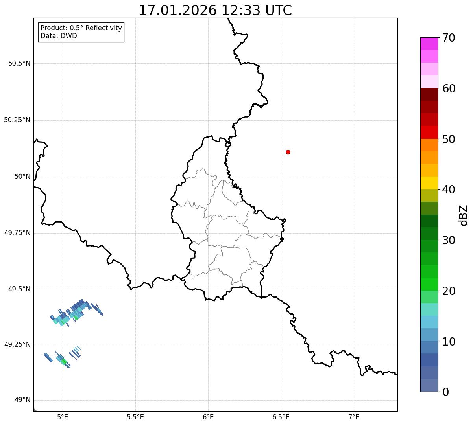Viewport: 473px width, 425px height.
Task: Click the title '17.01.2026 12:33 UTC'
Action: click(x=215, y=10)
